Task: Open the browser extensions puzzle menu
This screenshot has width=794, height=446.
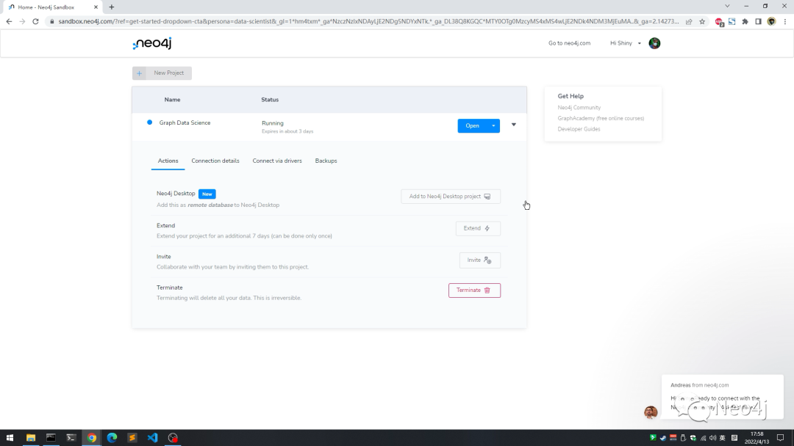Action: tap(744, 21)
